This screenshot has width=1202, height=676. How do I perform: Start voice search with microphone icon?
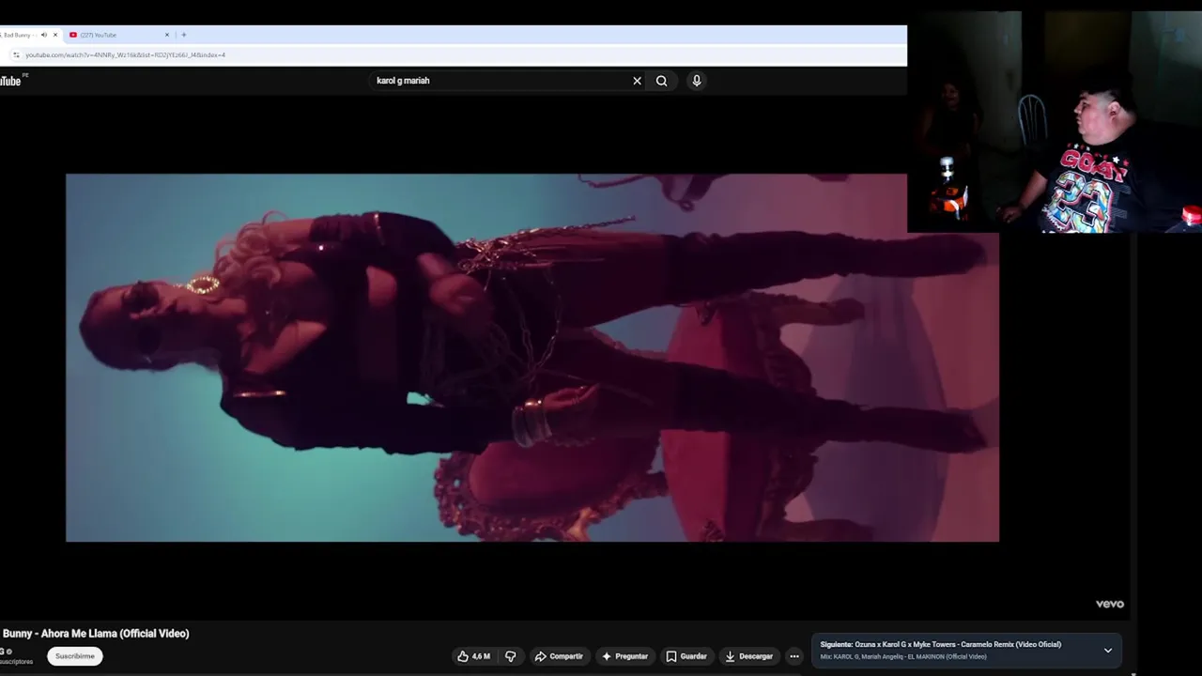coord(697,81)
